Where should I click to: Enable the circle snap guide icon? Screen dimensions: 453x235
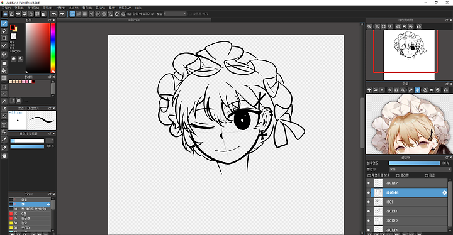(x=104, y=14)
